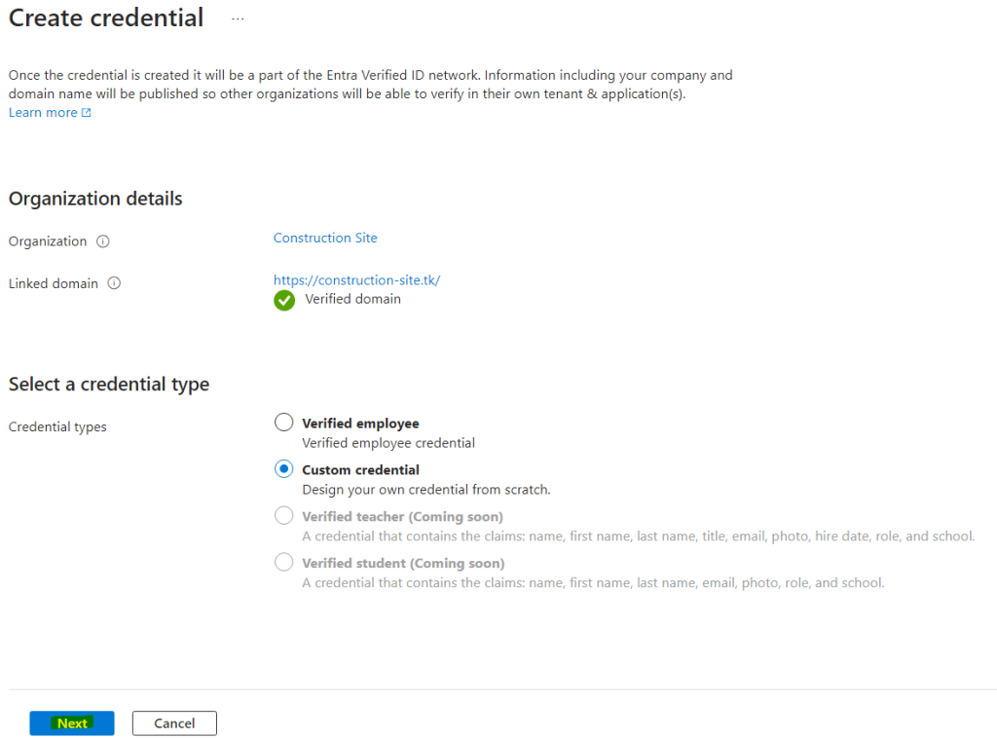Click the Next button
Image resolution: width=997 pixels, height=739 pixels.
pyautogui.click(x=72, y=723)
